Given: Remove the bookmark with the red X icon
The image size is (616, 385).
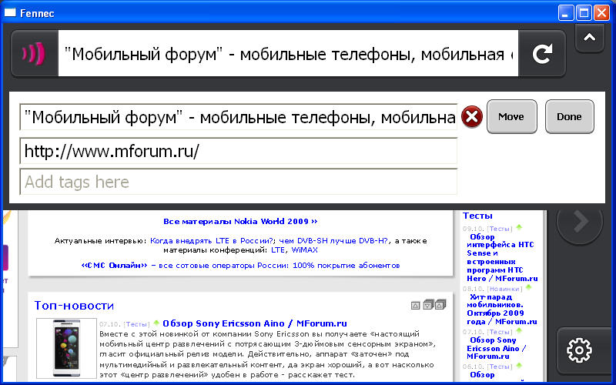Looking at the screenshot, I should [471, 117].
